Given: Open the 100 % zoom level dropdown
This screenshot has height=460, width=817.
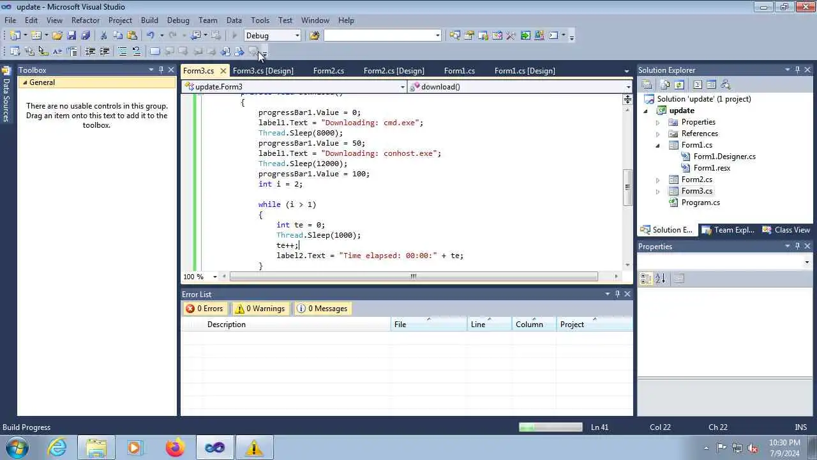Looking at the screenshot, I should pyautogui.click(x=214, y=277).
